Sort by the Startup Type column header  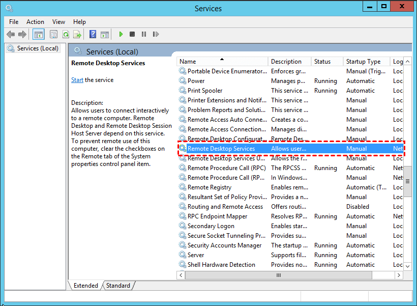click(363, 62)
